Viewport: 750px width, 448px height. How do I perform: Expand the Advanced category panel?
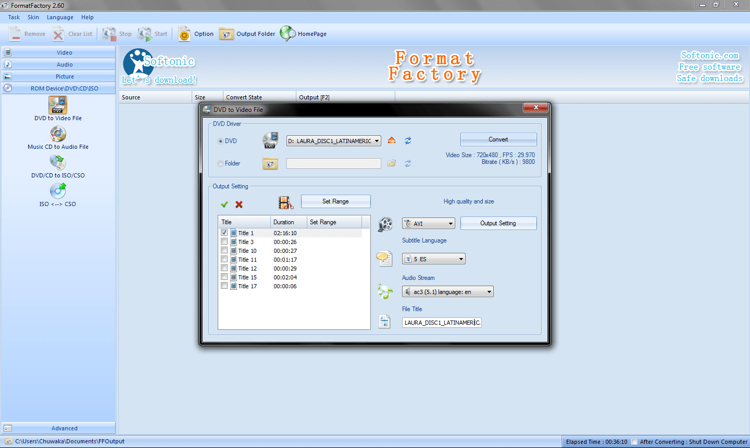[58, 428]
